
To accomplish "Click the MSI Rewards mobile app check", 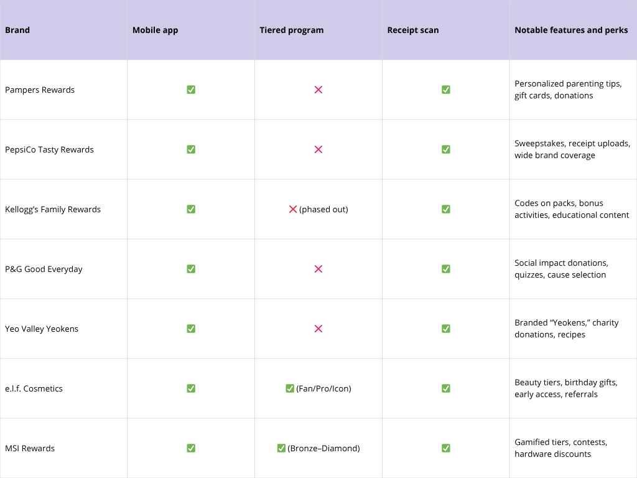I will [191, 448].
